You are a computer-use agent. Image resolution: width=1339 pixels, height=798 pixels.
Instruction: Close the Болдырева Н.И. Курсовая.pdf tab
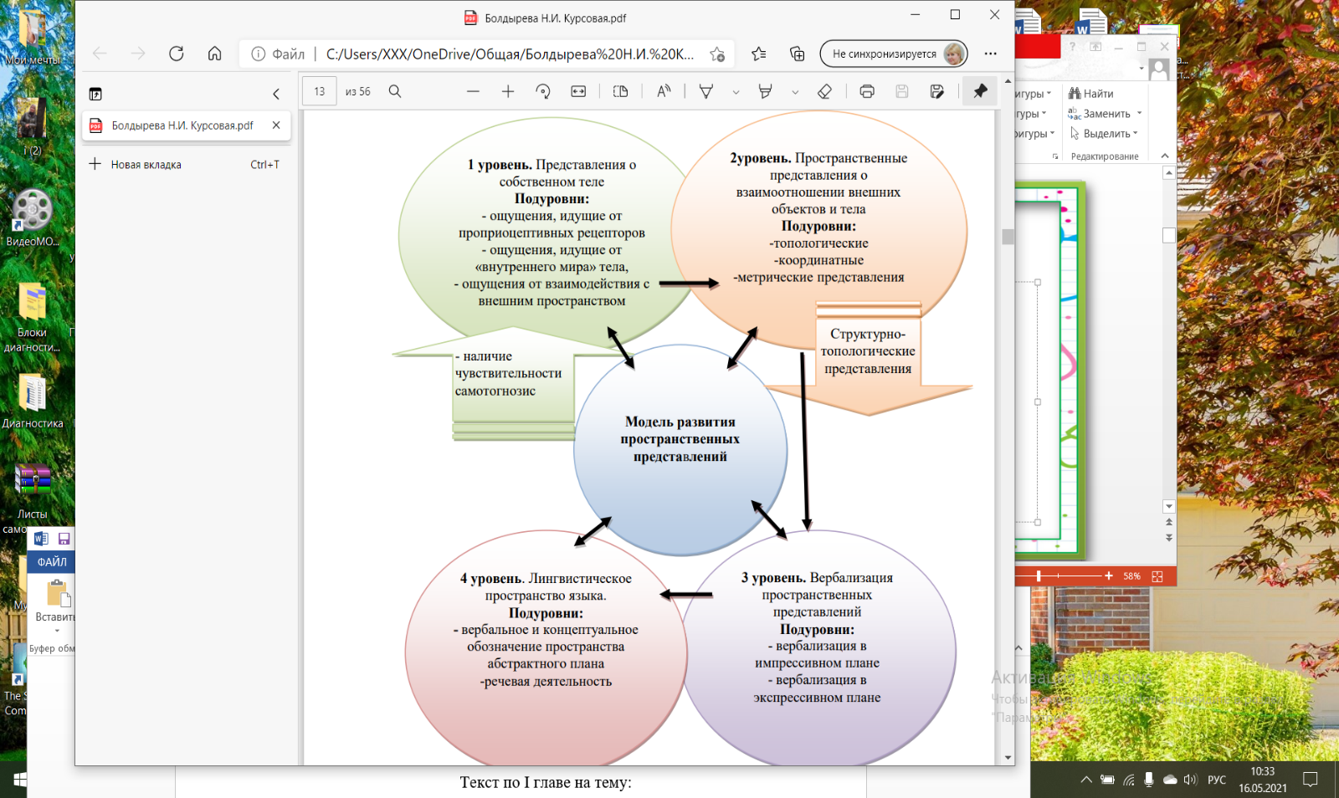[x=276, y=125]
